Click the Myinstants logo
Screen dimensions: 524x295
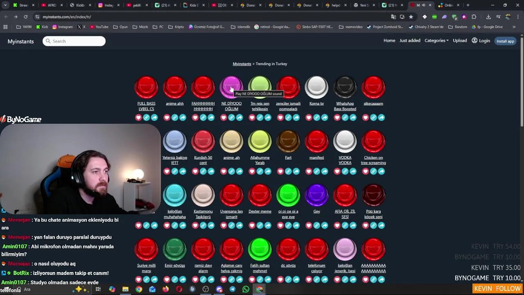(x=20, y=41)
